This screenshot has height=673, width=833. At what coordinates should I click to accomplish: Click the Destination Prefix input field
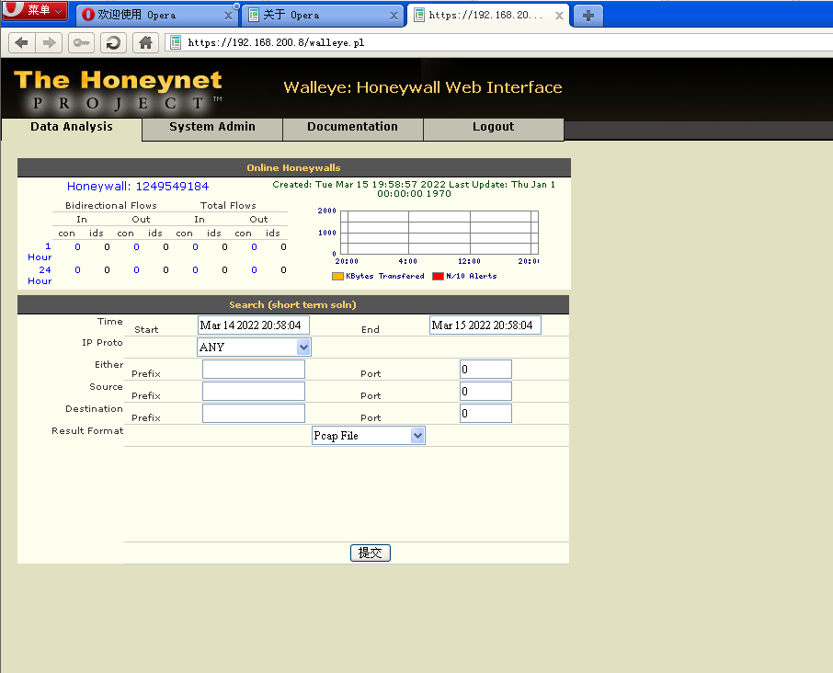[254, 413]
